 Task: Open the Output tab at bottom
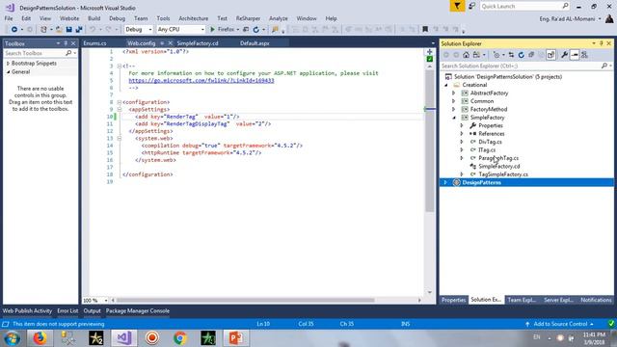[x=93, y=310]
